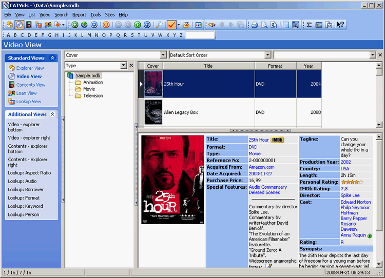Open the Video menu
The height and width of the screenshot is (278, 385).
[x=45, y=15]
